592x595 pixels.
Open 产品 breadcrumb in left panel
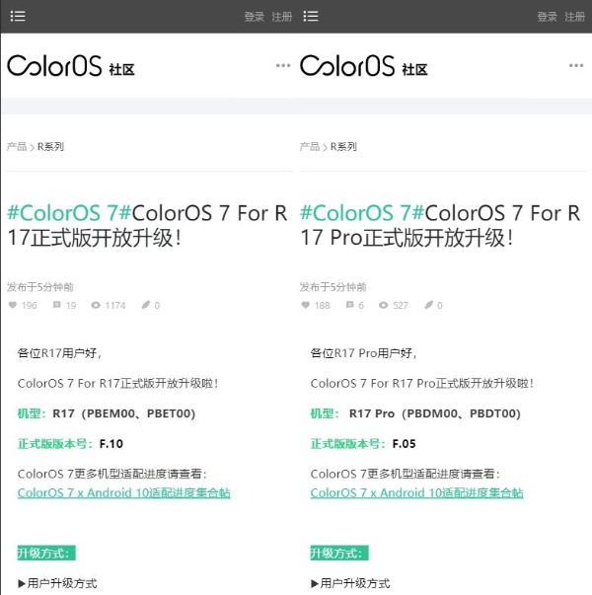[16, 147]
